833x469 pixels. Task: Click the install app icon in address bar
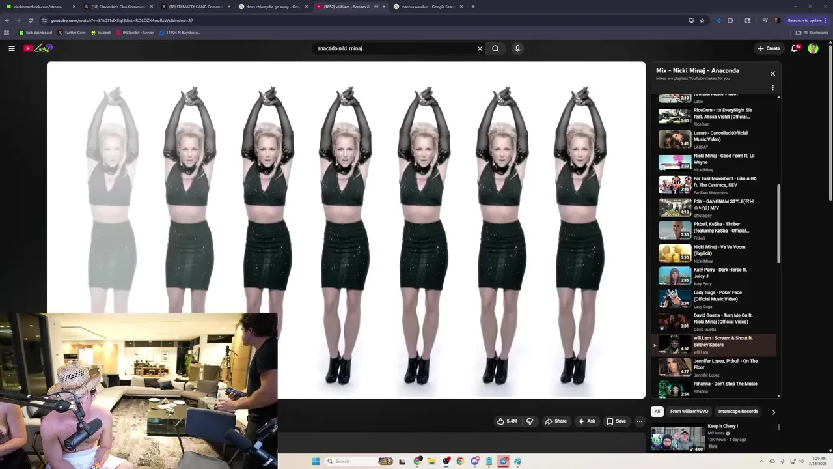[691, 20]
